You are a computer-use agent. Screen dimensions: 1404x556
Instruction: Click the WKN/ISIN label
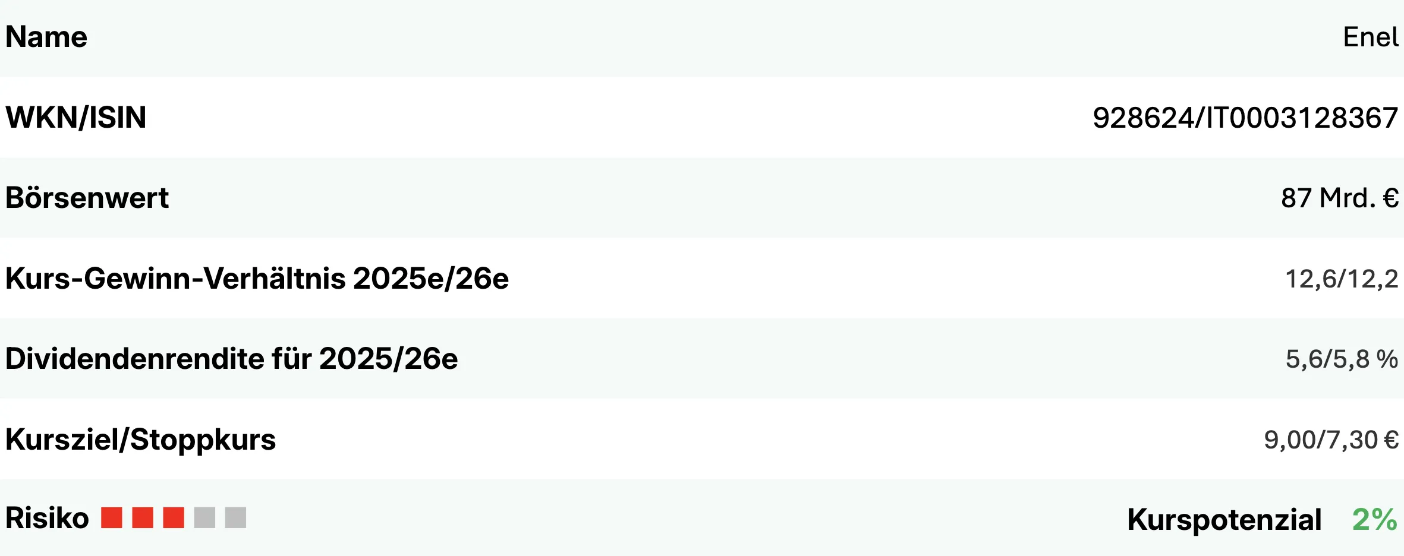pos(75,118)
